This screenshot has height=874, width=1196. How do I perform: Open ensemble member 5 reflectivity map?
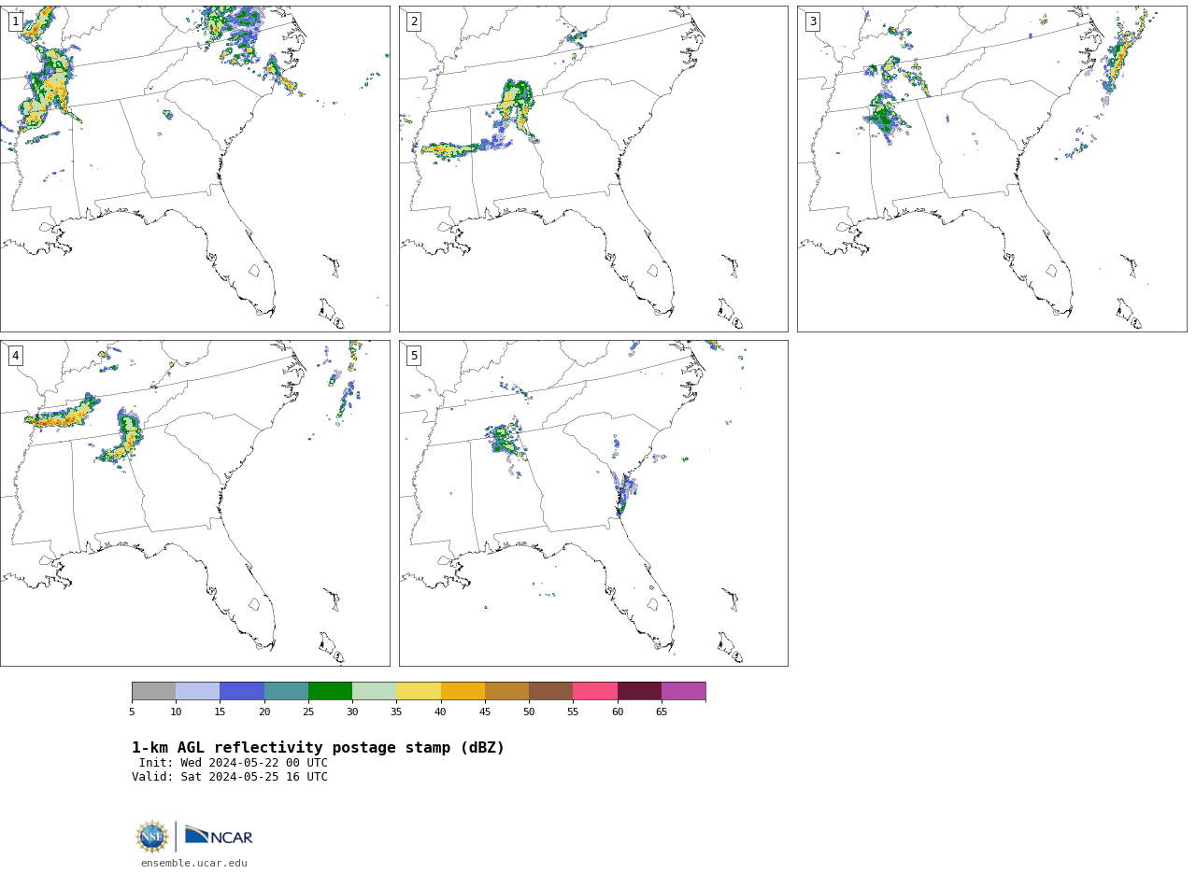pos(593,503)
